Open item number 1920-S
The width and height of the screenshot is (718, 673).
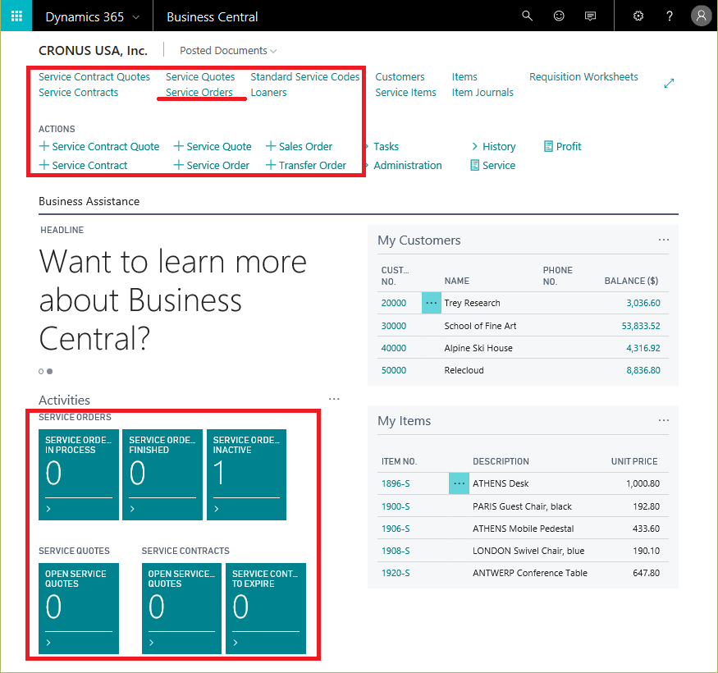pyautogui.click(x=396, y=573)
